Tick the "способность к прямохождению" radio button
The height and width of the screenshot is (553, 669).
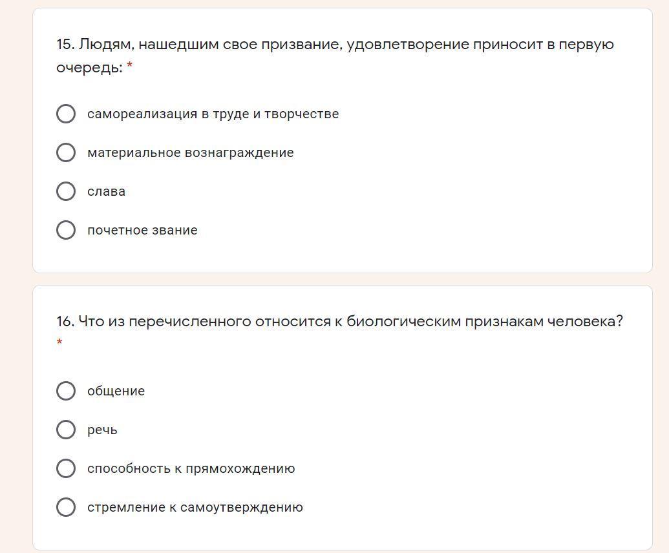coord(66,468)
